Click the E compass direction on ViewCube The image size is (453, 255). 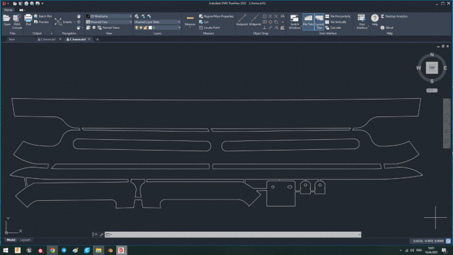coord(445,68)
